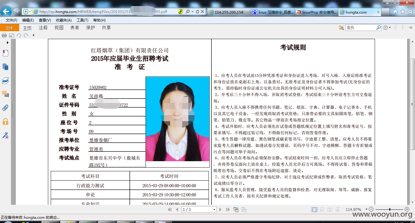The height and width of the screenshot is (223, 415).
Task: Open the Digital signatures panel icon
Action: tap(5, 135)
